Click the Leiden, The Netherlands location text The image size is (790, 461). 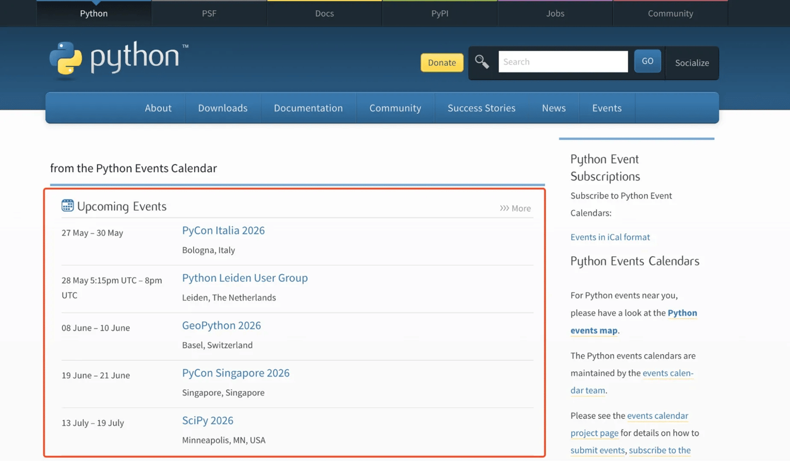click(229, 297)
